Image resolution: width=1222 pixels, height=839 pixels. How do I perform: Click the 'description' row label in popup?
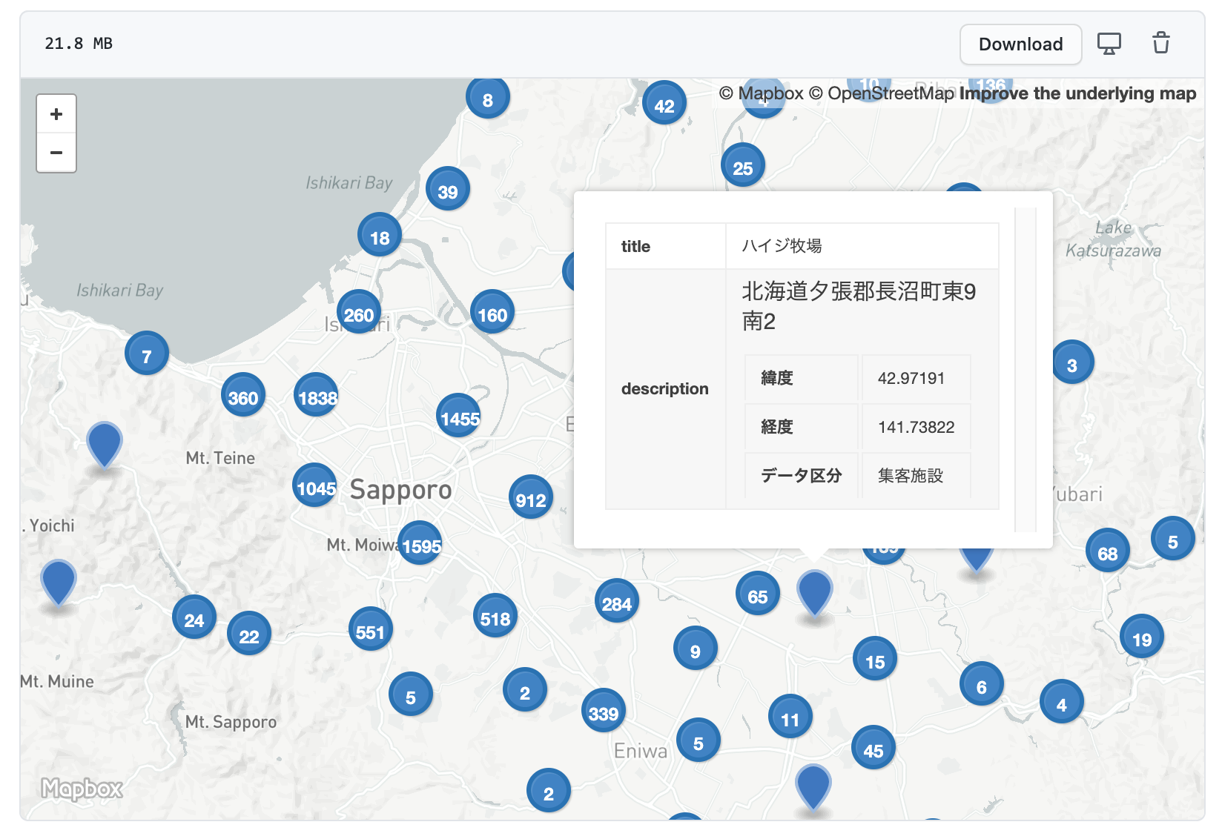(x=664, y=388)
